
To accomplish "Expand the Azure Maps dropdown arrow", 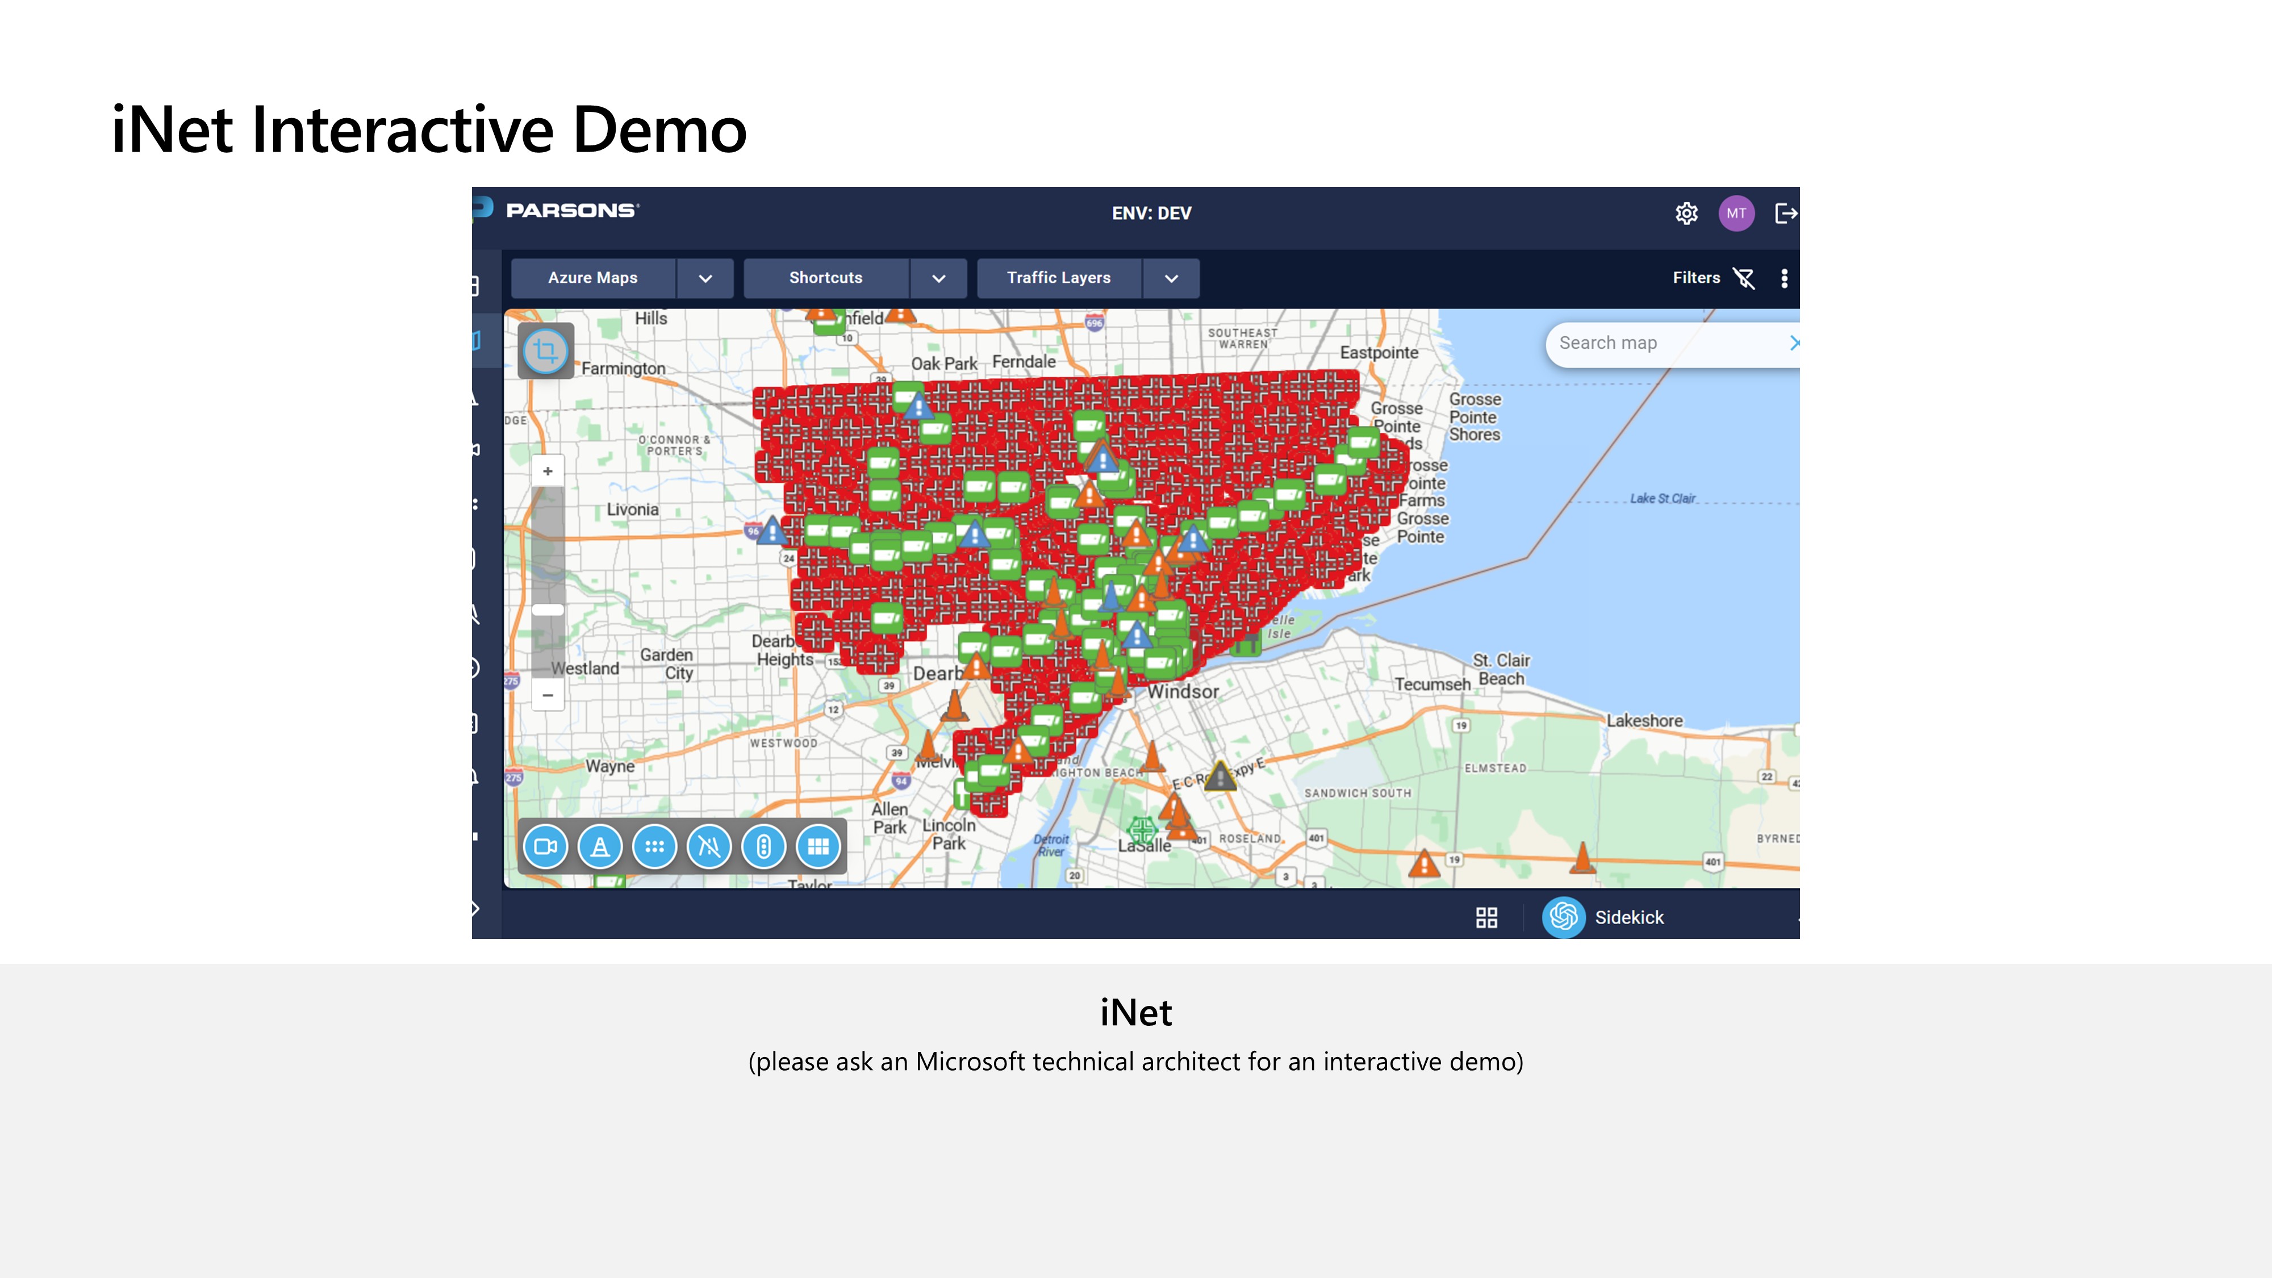I will [705, 278].
